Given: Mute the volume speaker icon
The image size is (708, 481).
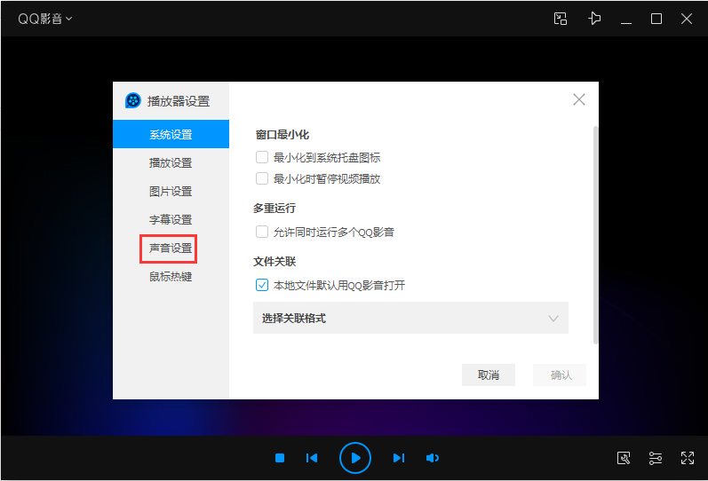Looking at the screenshot, I should pos(432,458).
